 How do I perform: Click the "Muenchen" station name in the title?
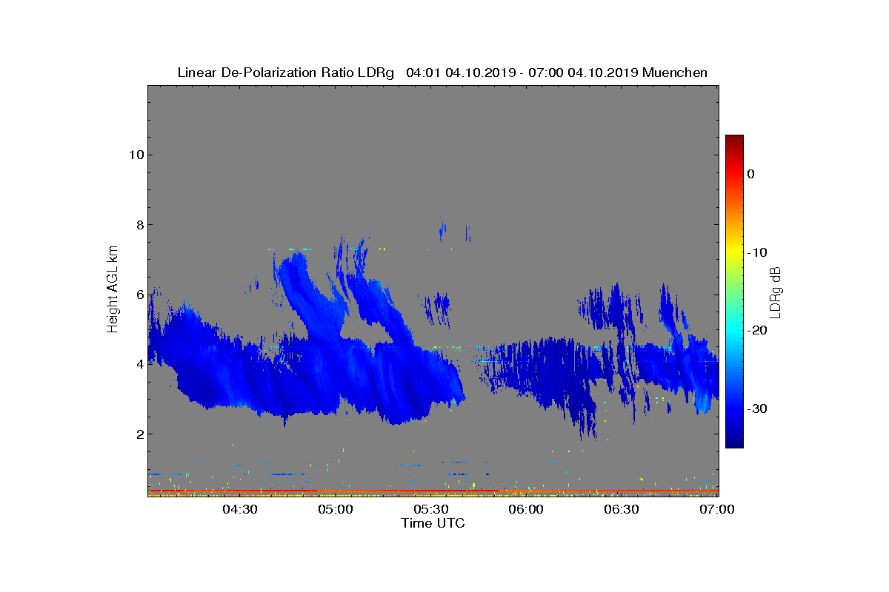point(675,73)
